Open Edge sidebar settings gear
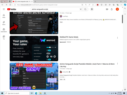The image size is (127, 95). coord(125,89)
